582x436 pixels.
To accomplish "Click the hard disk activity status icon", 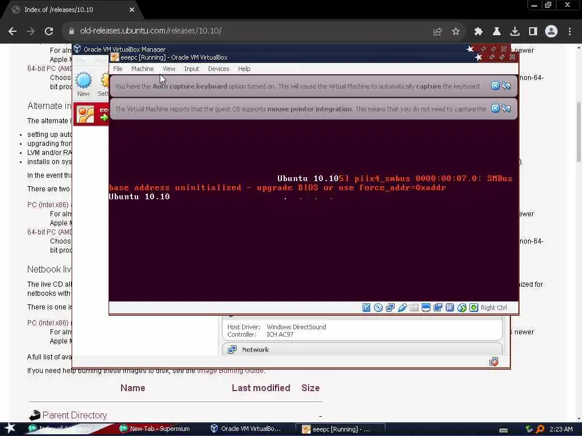I will click(366, 308).
